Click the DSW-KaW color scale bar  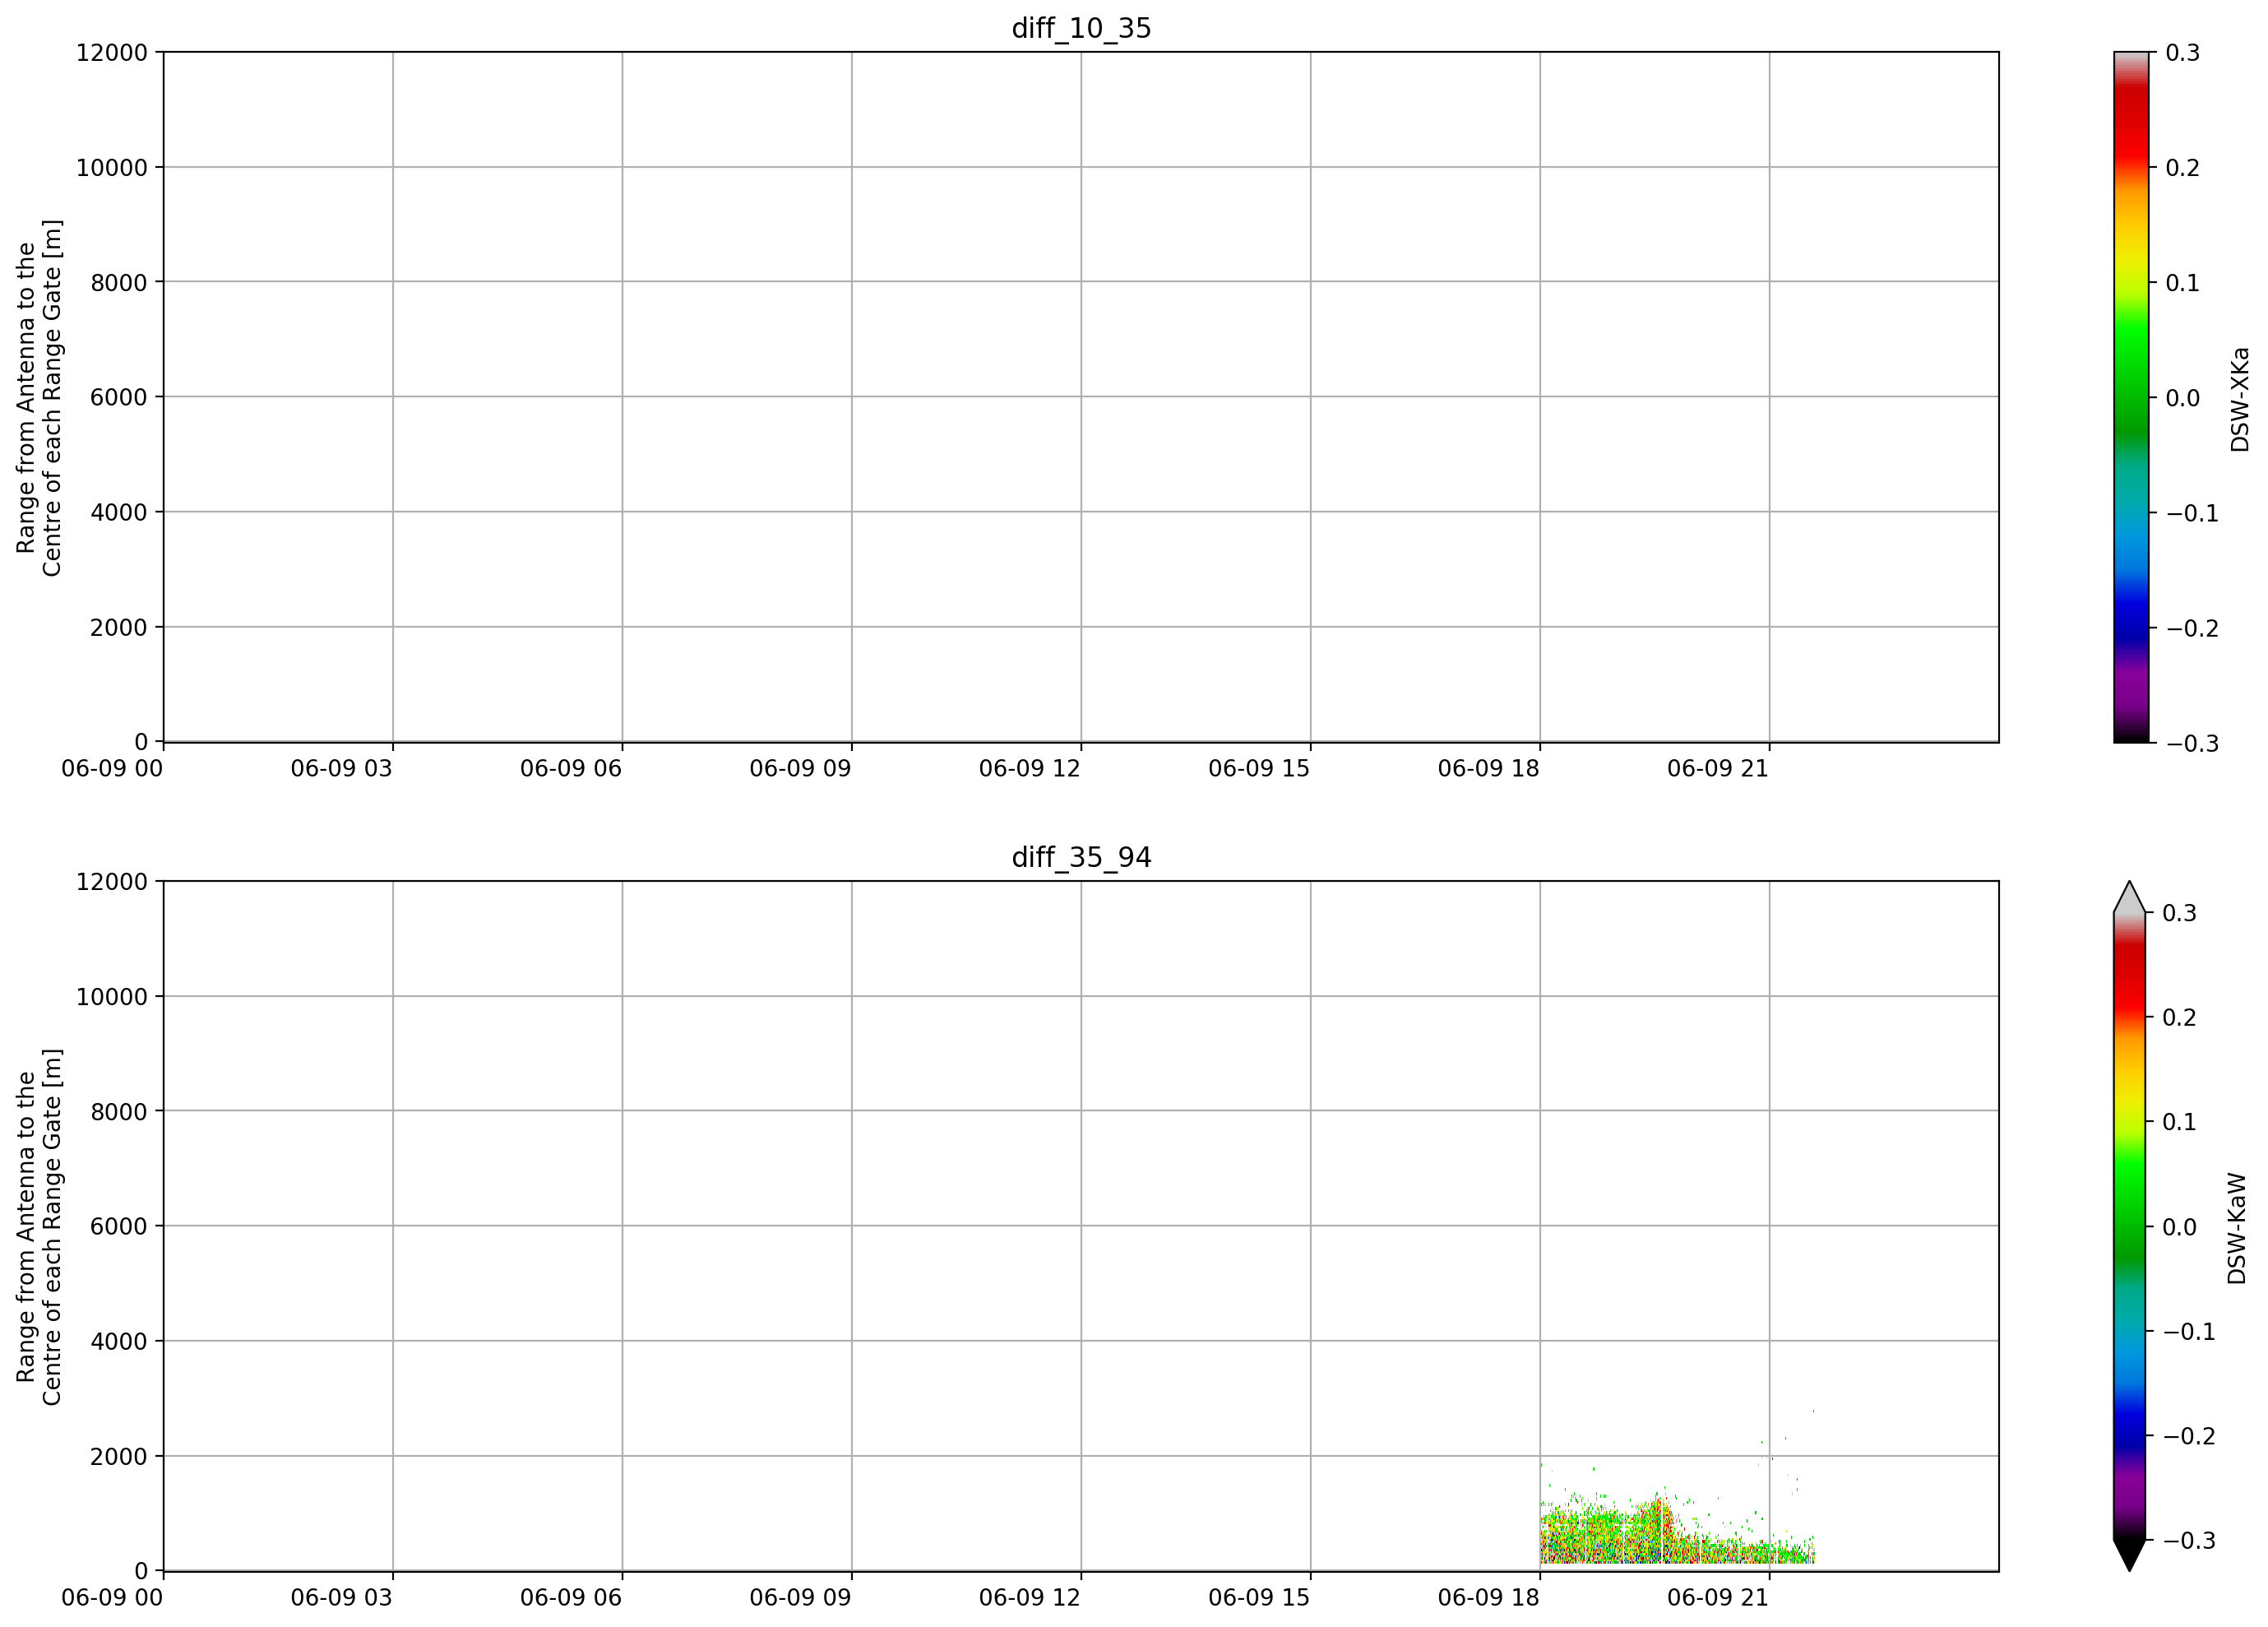2130,1226
